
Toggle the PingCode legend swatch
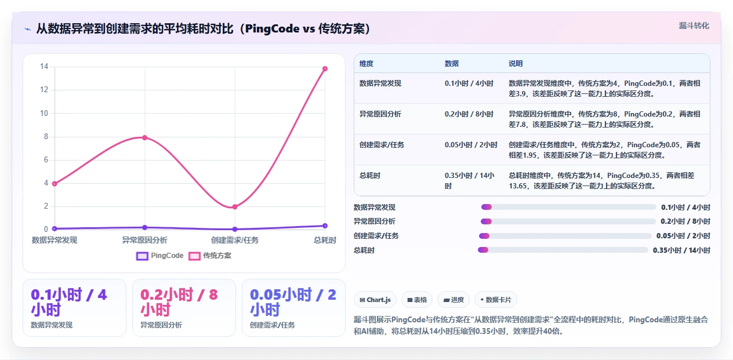click(x=143, y=256)
